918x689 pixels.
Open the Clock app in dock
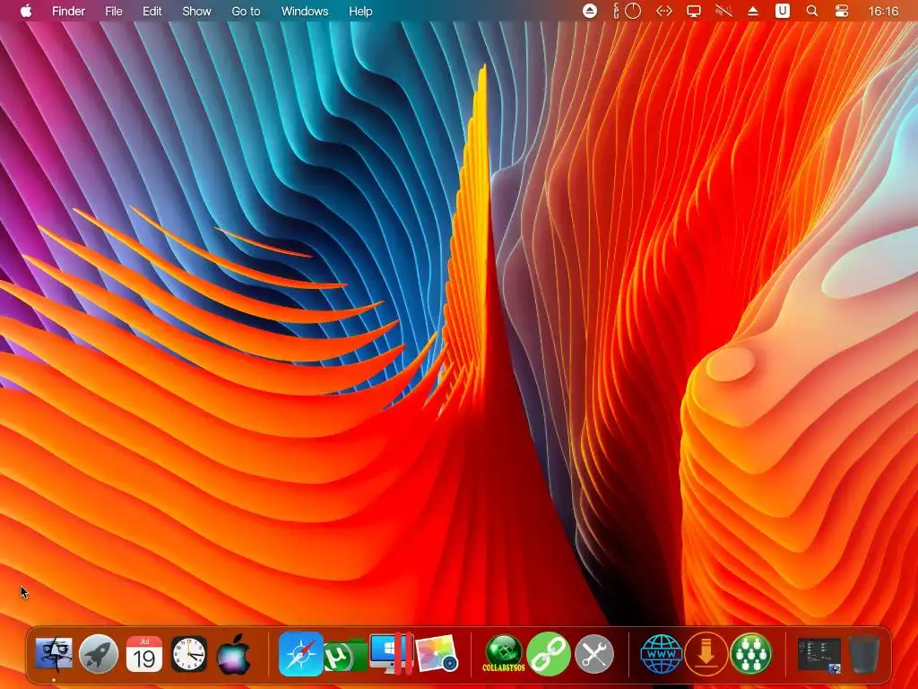tap(189, 654)
